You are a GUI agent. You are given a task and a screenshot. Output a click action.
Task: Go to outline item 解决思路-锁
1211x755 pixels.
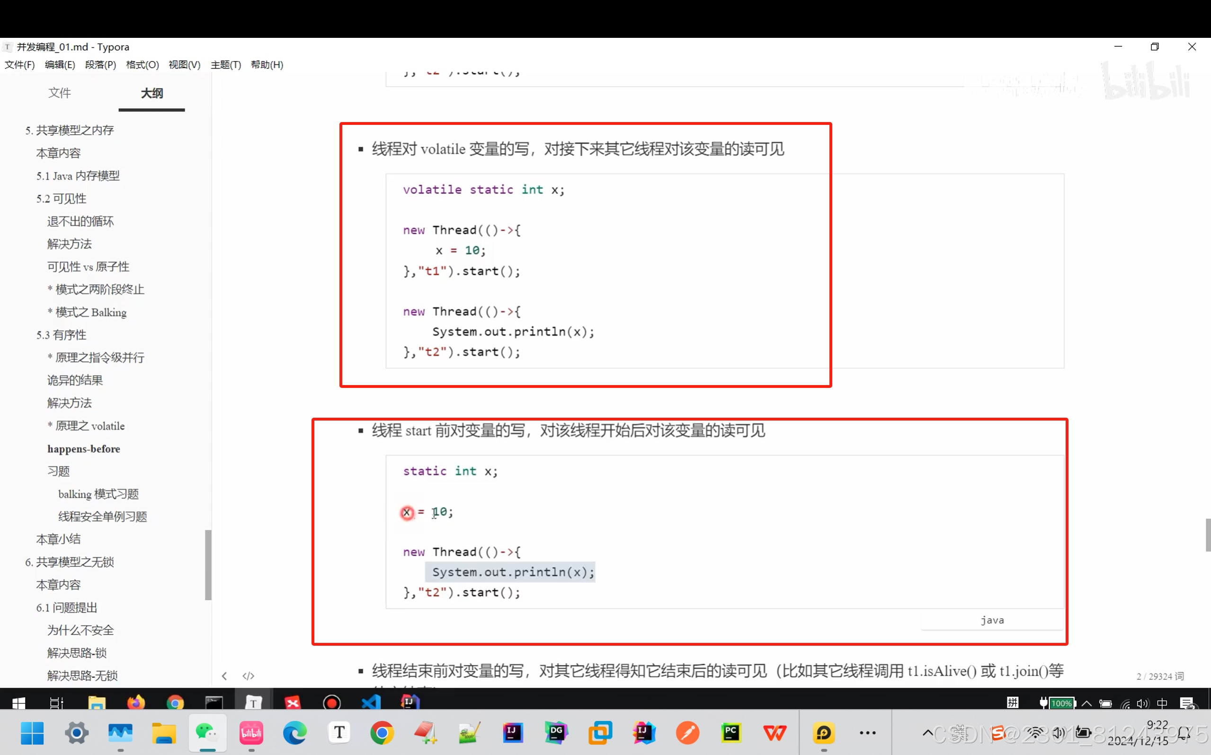pos(77,653)
